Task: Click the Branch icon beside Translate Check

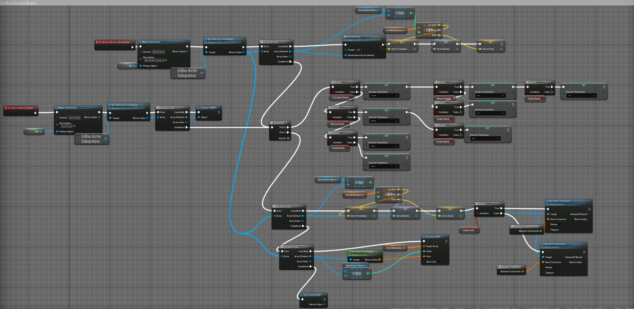Action: point(333,82)
